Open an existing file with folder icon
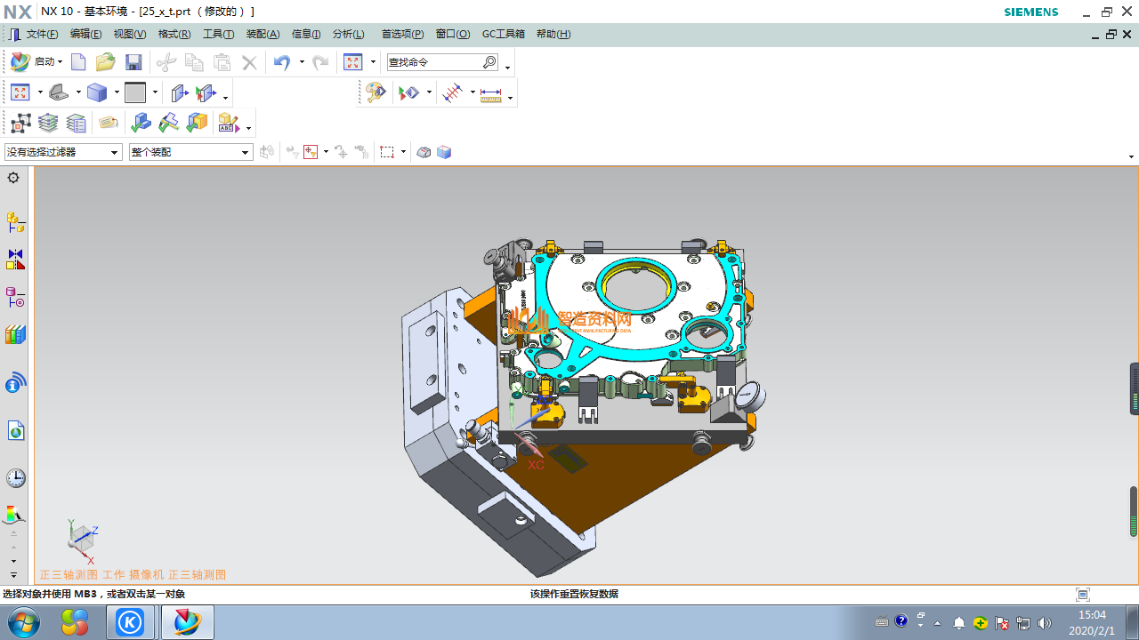 (x=105, y=62)
